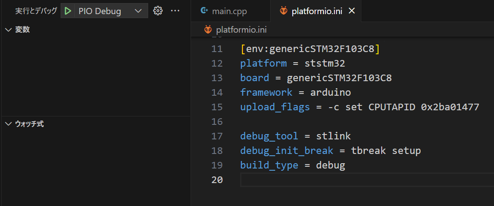Click the 'ststm32' value
Viewport: 494px width, 206px height.
325,64
